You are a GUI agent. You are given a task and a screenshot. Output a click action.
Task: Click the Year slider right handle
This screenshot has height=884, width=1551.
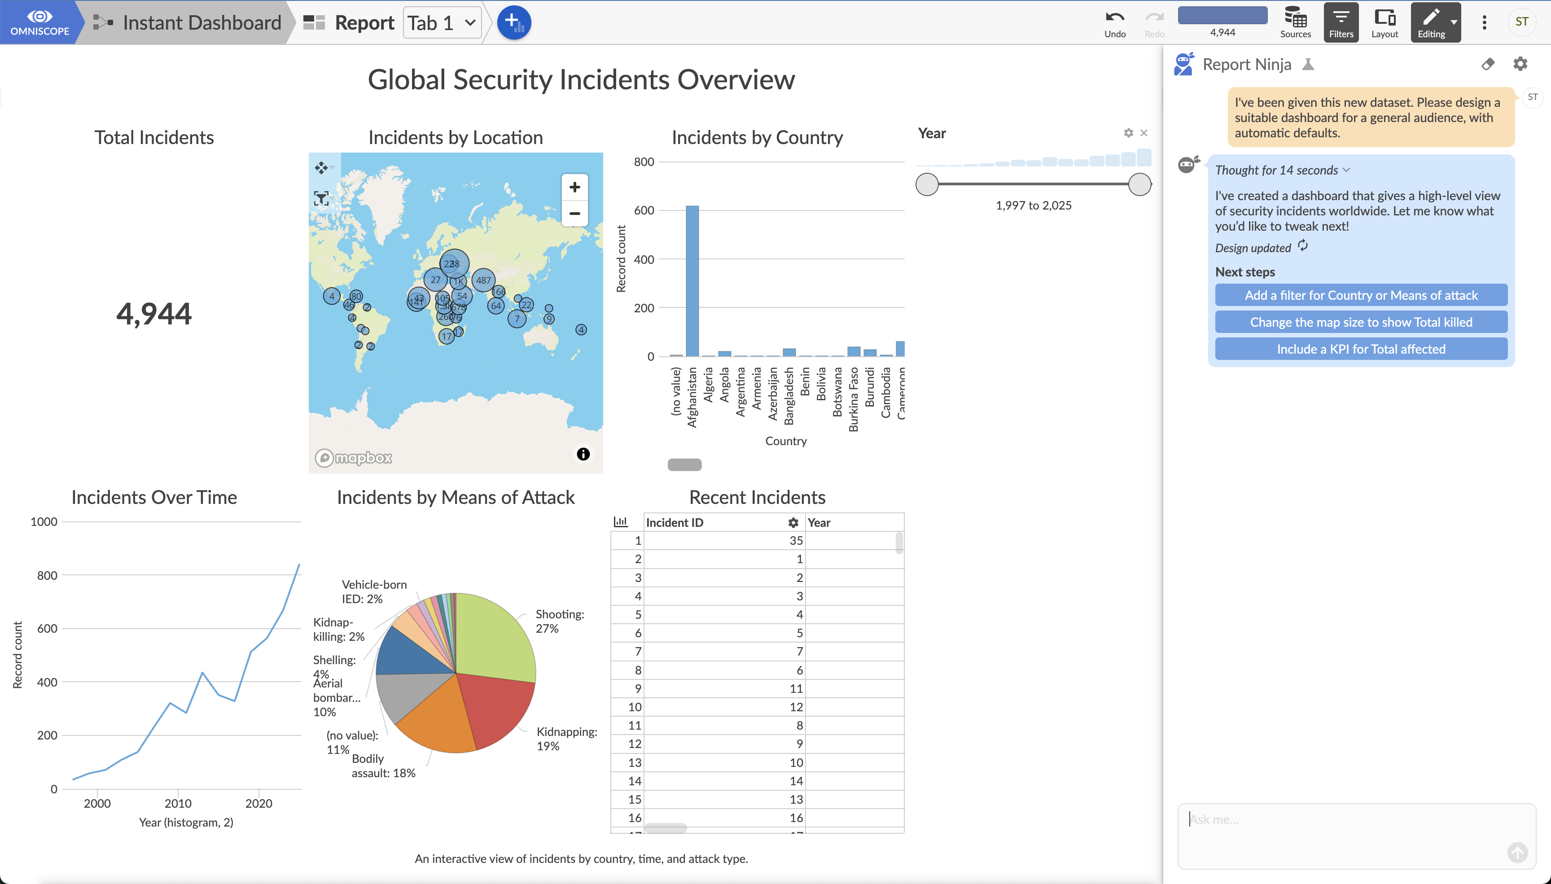click(x=1139, y=184)
